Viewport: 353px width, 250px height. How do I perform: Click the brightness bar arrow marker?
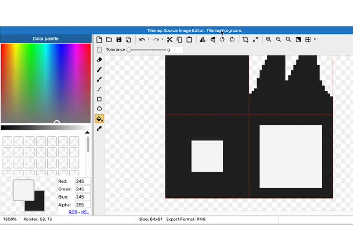pyautogui.click(x=87, y=132)
